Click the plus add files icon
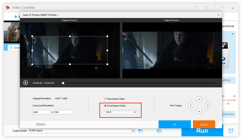The image size is (242, 140). pyautogui.click(x=16, y=17)
